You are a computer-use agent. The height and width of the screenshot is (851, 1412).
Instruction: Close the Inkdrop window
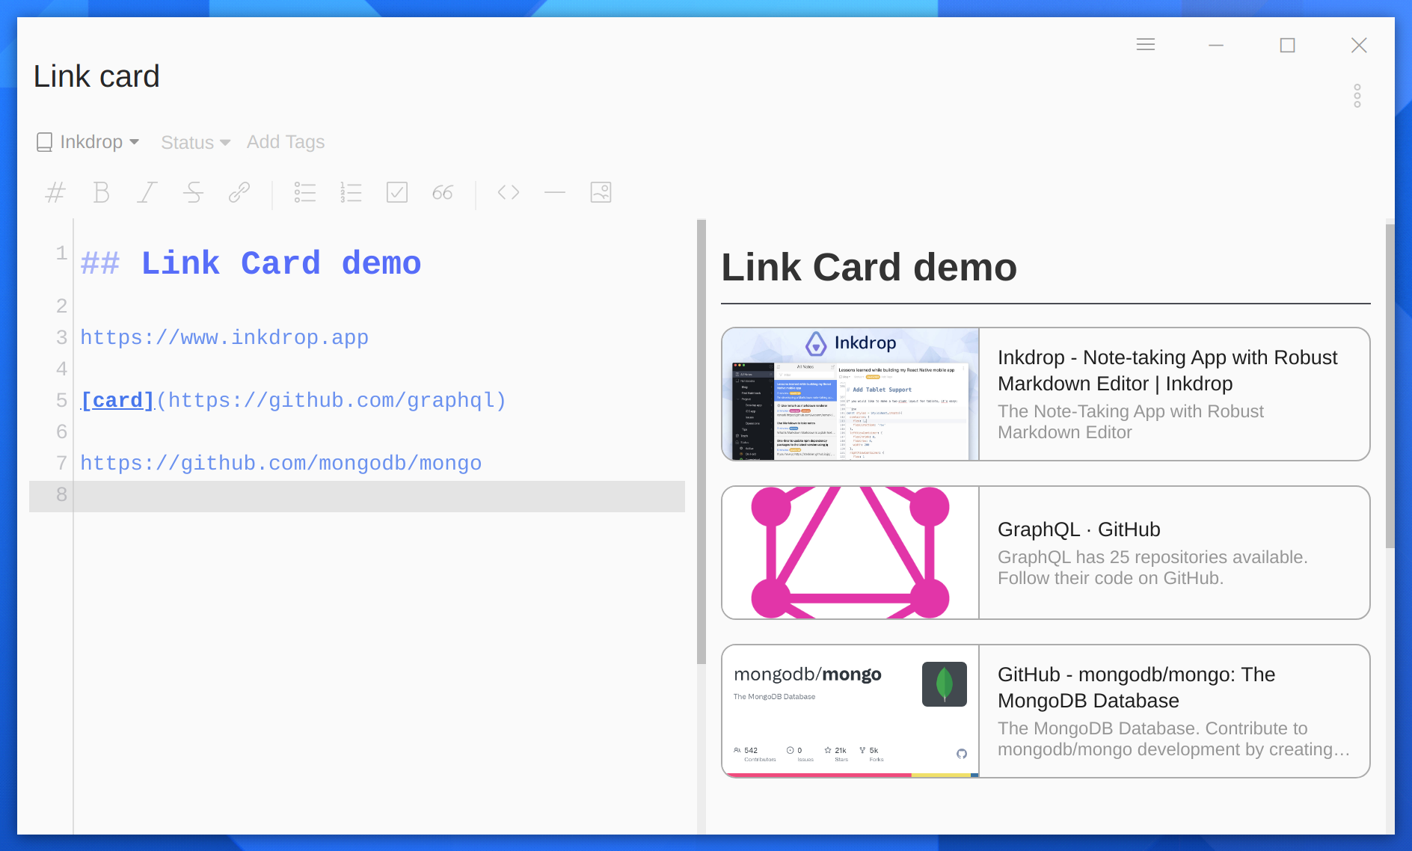click(x=1359, y=45)
